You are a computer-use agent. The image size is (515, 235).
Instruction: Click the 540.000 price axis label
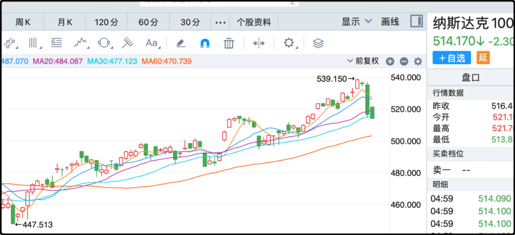click(406, 77)
